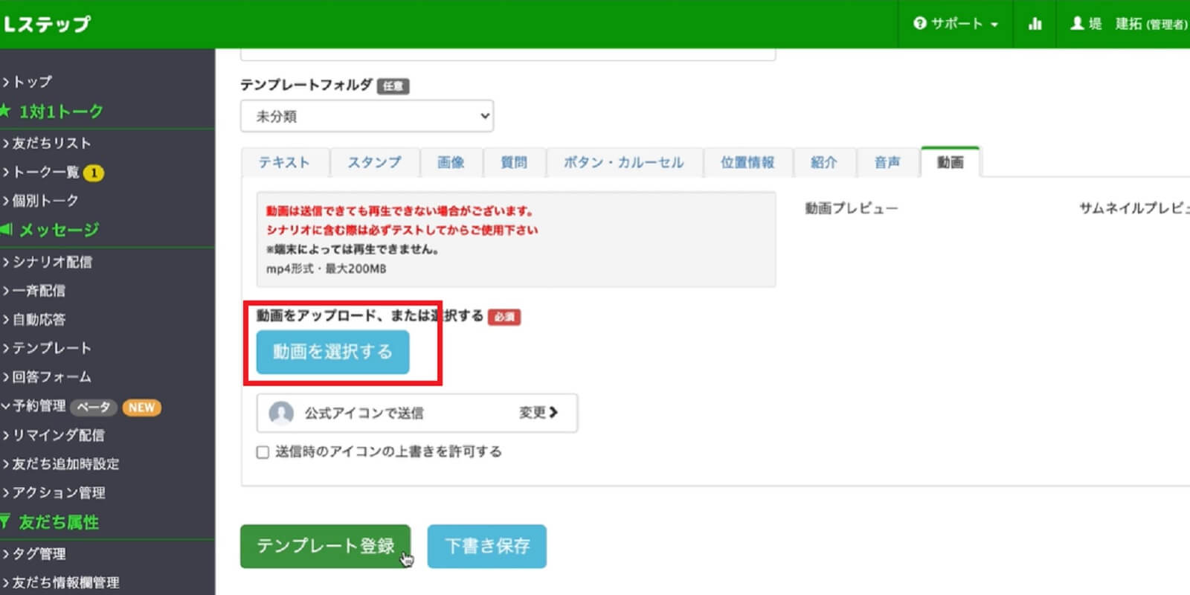
Task: Open the テンプレートフォルダ dropdown showing 未分類
Action: (x=367, y=116)
